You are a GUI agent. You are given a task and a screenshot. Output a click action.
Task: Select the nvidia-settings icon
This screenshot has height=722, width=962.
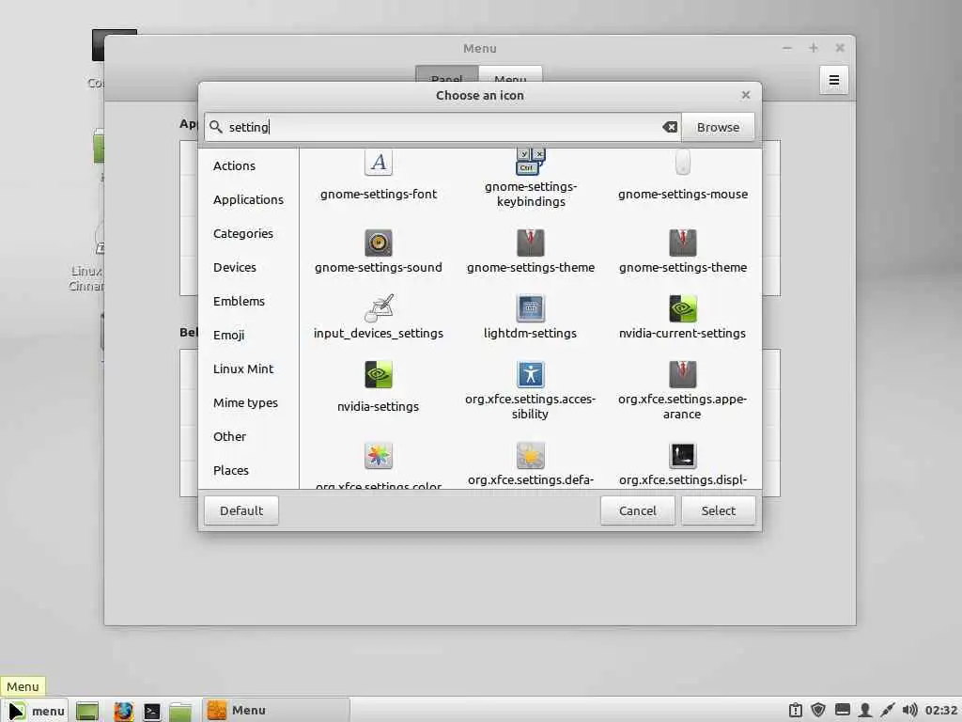pos(379,374)
